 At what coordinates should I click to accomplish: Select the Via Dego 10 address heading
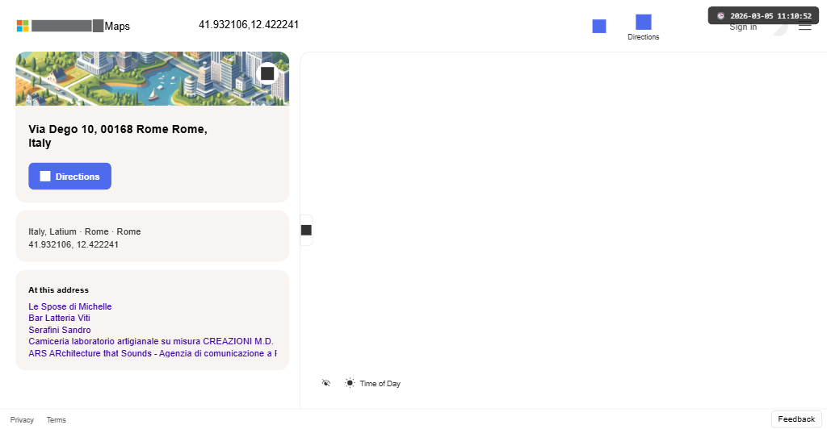[x=118, y=135]
